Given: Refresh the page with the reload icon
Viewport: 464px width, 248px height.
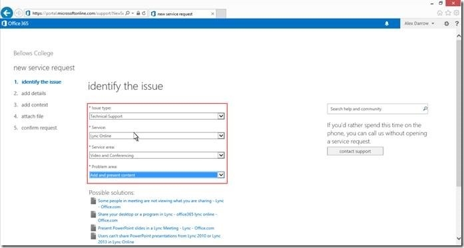Looking at the screenshot, I should tap(144, 13).
